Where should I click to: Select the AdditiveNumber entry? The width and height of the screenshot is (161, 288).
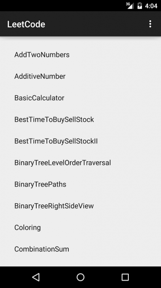(x=81, y=76)
